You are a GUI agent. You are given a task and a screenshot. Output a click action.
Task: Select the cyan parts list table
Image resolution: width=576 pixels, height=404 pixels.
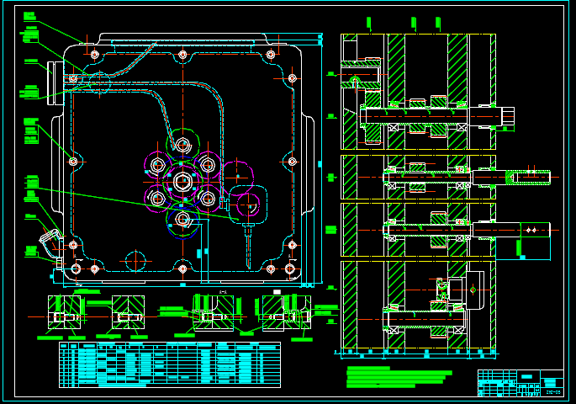point(170,364)
